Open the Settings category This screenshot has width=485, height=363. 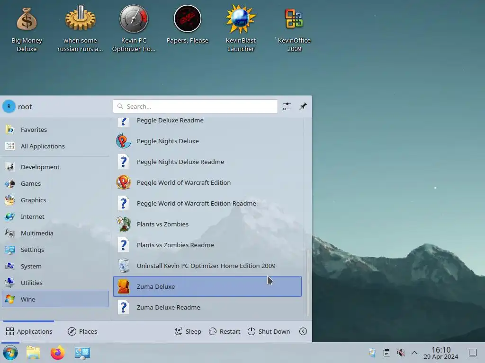(55, 250)
